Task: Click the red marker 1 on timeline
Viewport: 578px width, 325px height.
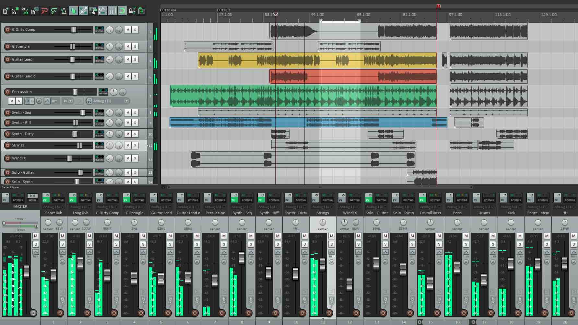Action: [438, 6]
